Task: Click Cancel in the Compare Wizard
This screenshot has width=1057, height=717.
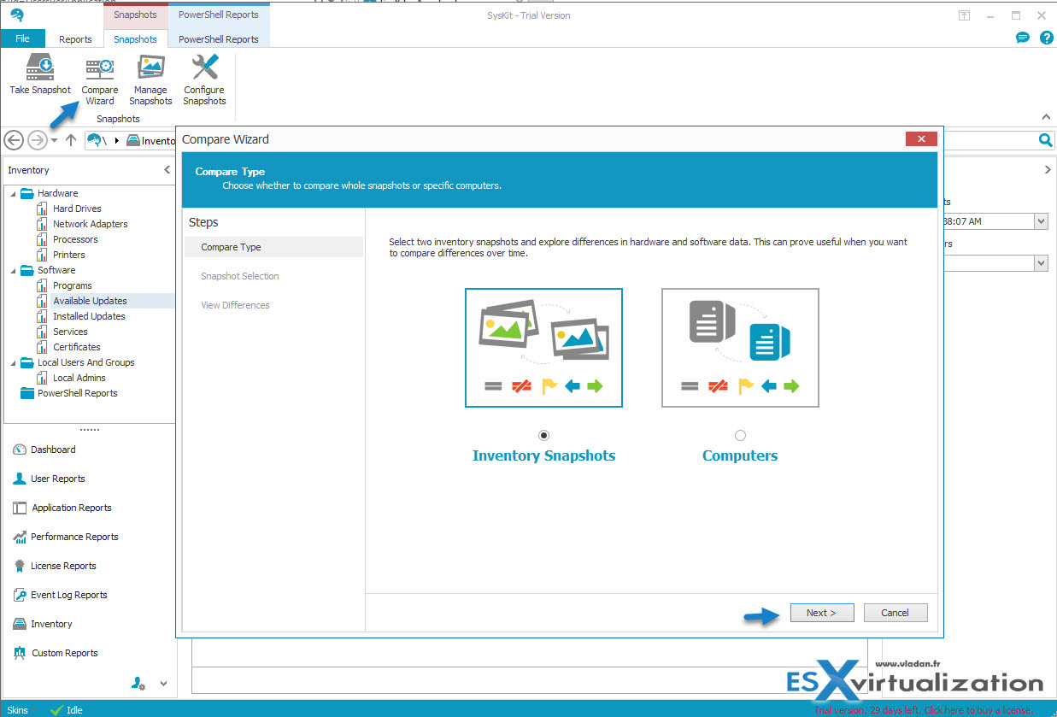Action: tap(896, 613)
